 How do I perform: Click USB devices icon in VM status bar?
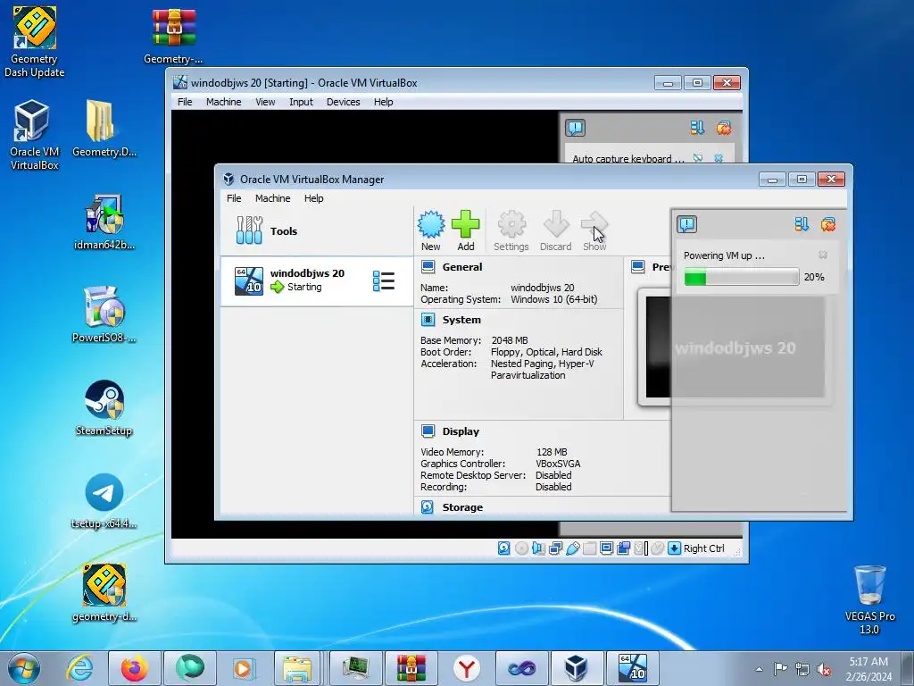coord(572,548)
